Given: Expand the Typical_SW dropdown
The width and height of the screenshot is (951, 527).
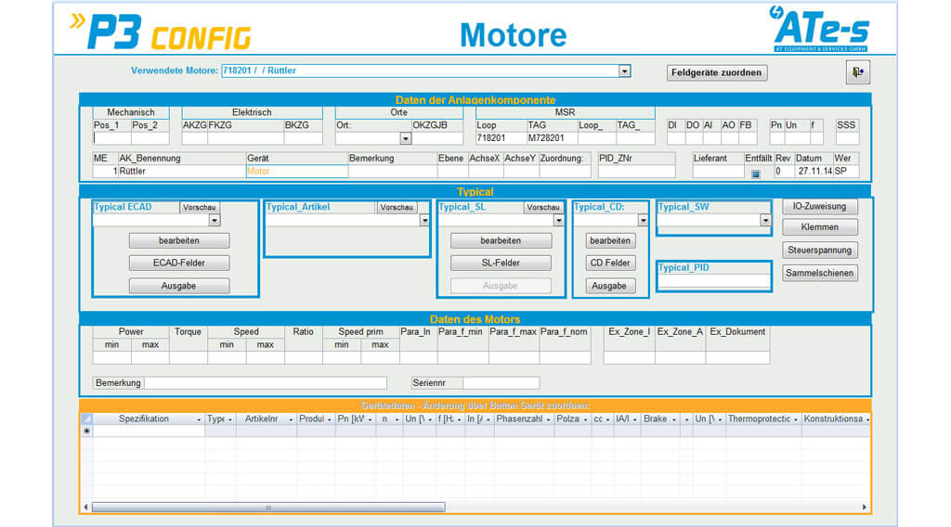Looking at the screenshot, I should coord(765,221).
